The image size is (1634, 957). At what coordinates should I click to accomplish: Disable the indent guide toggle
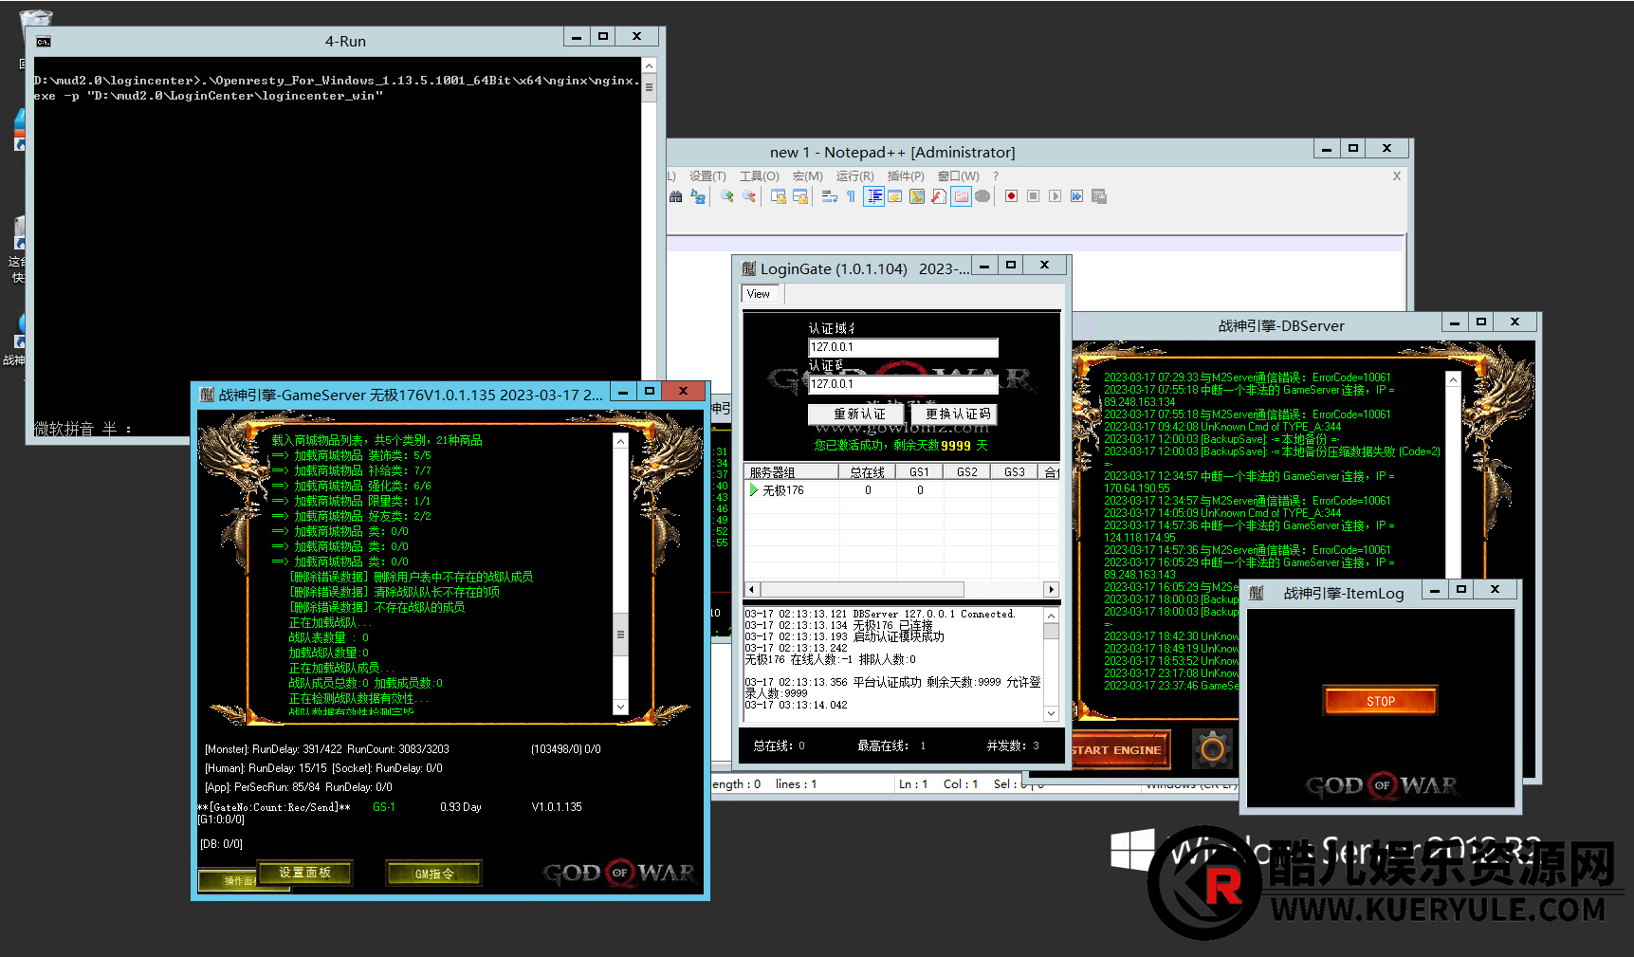pyautogui.click(x=873, y=196)
